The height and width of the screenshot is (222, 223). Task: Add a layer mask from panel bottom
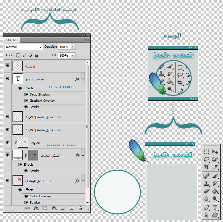pos(45,208)
